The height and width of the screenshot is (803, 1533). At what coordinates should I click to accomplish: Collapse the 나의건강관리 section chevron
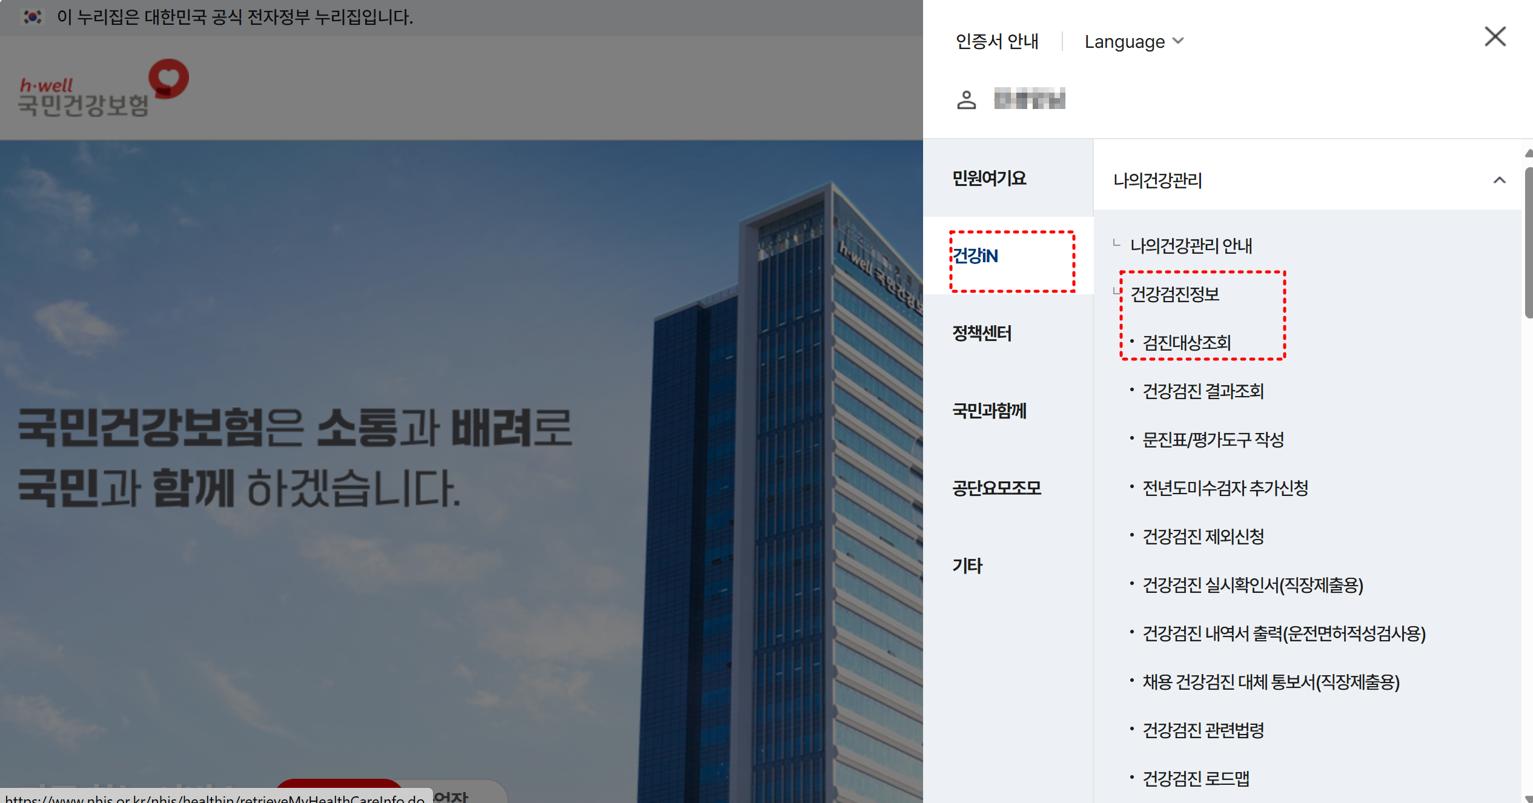(1499, 180)
